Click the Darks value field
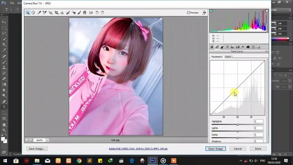This screenshot has height=165, width=293. (259, 135)
